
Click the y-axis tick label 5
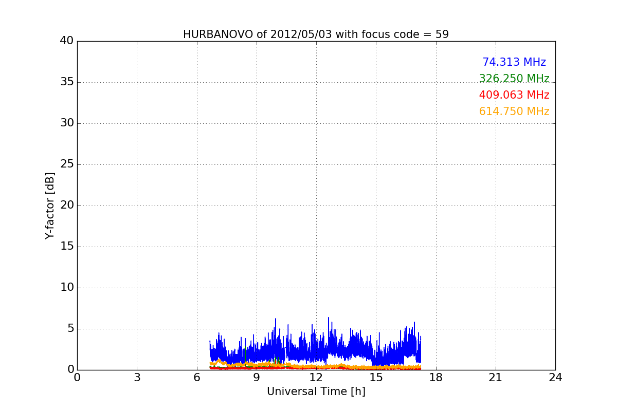coord(70,329)
